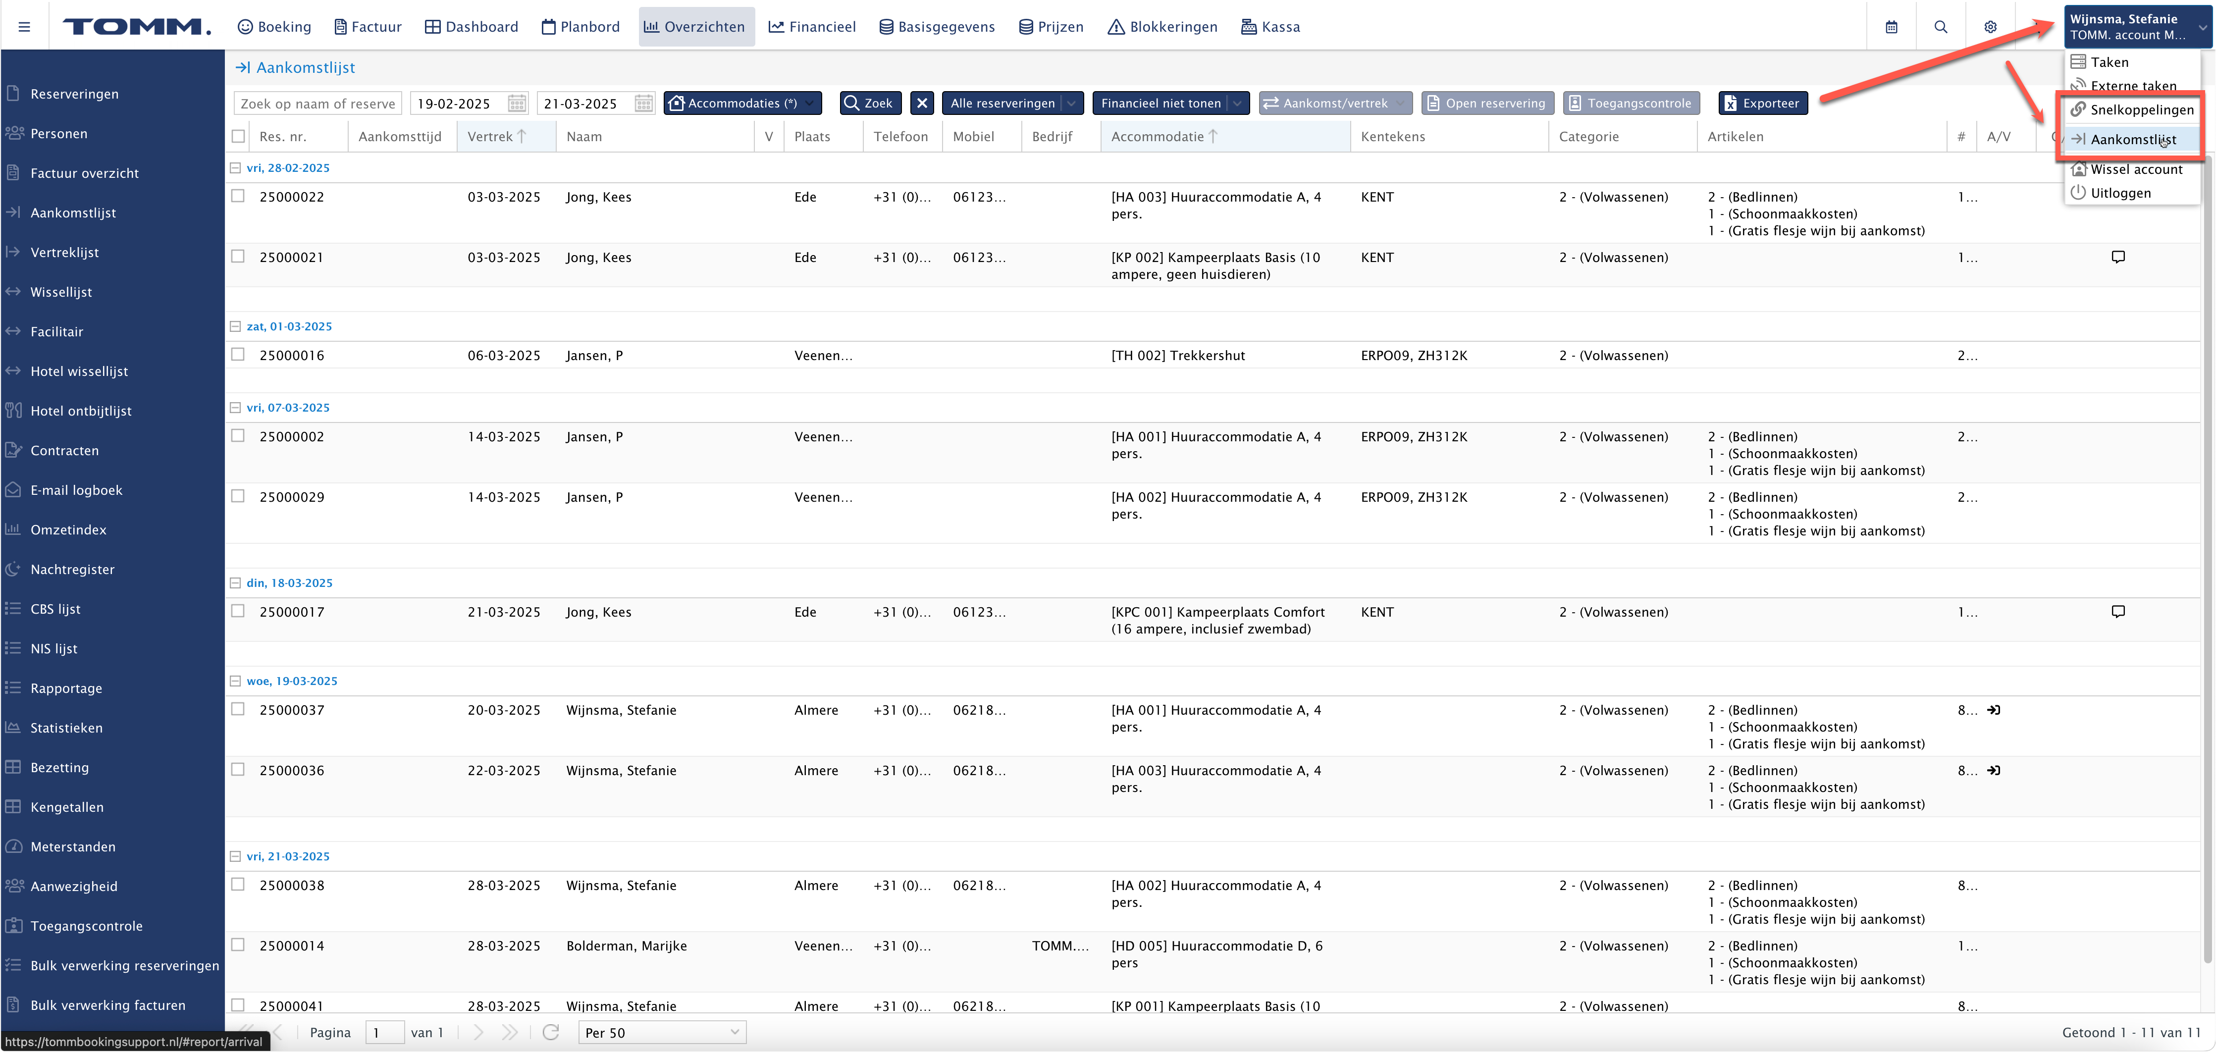The image size is (2216, 1052).
Task: Open date picker for 19-02-2025 field
Action: click(517, 103)
